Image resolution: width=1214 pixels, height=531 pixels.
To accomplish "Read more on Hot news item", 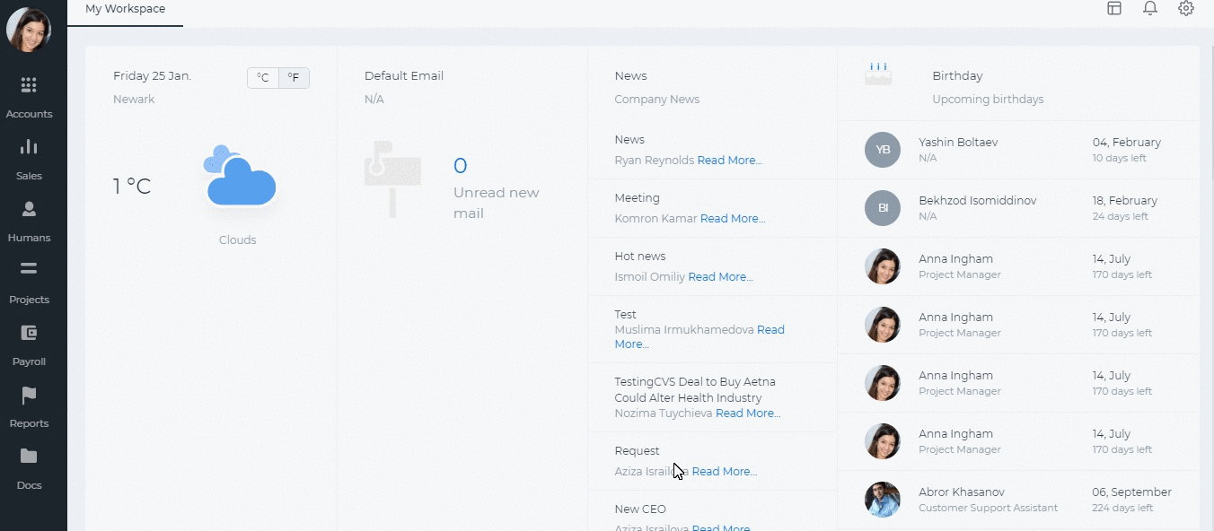I will tap(720, 277).
